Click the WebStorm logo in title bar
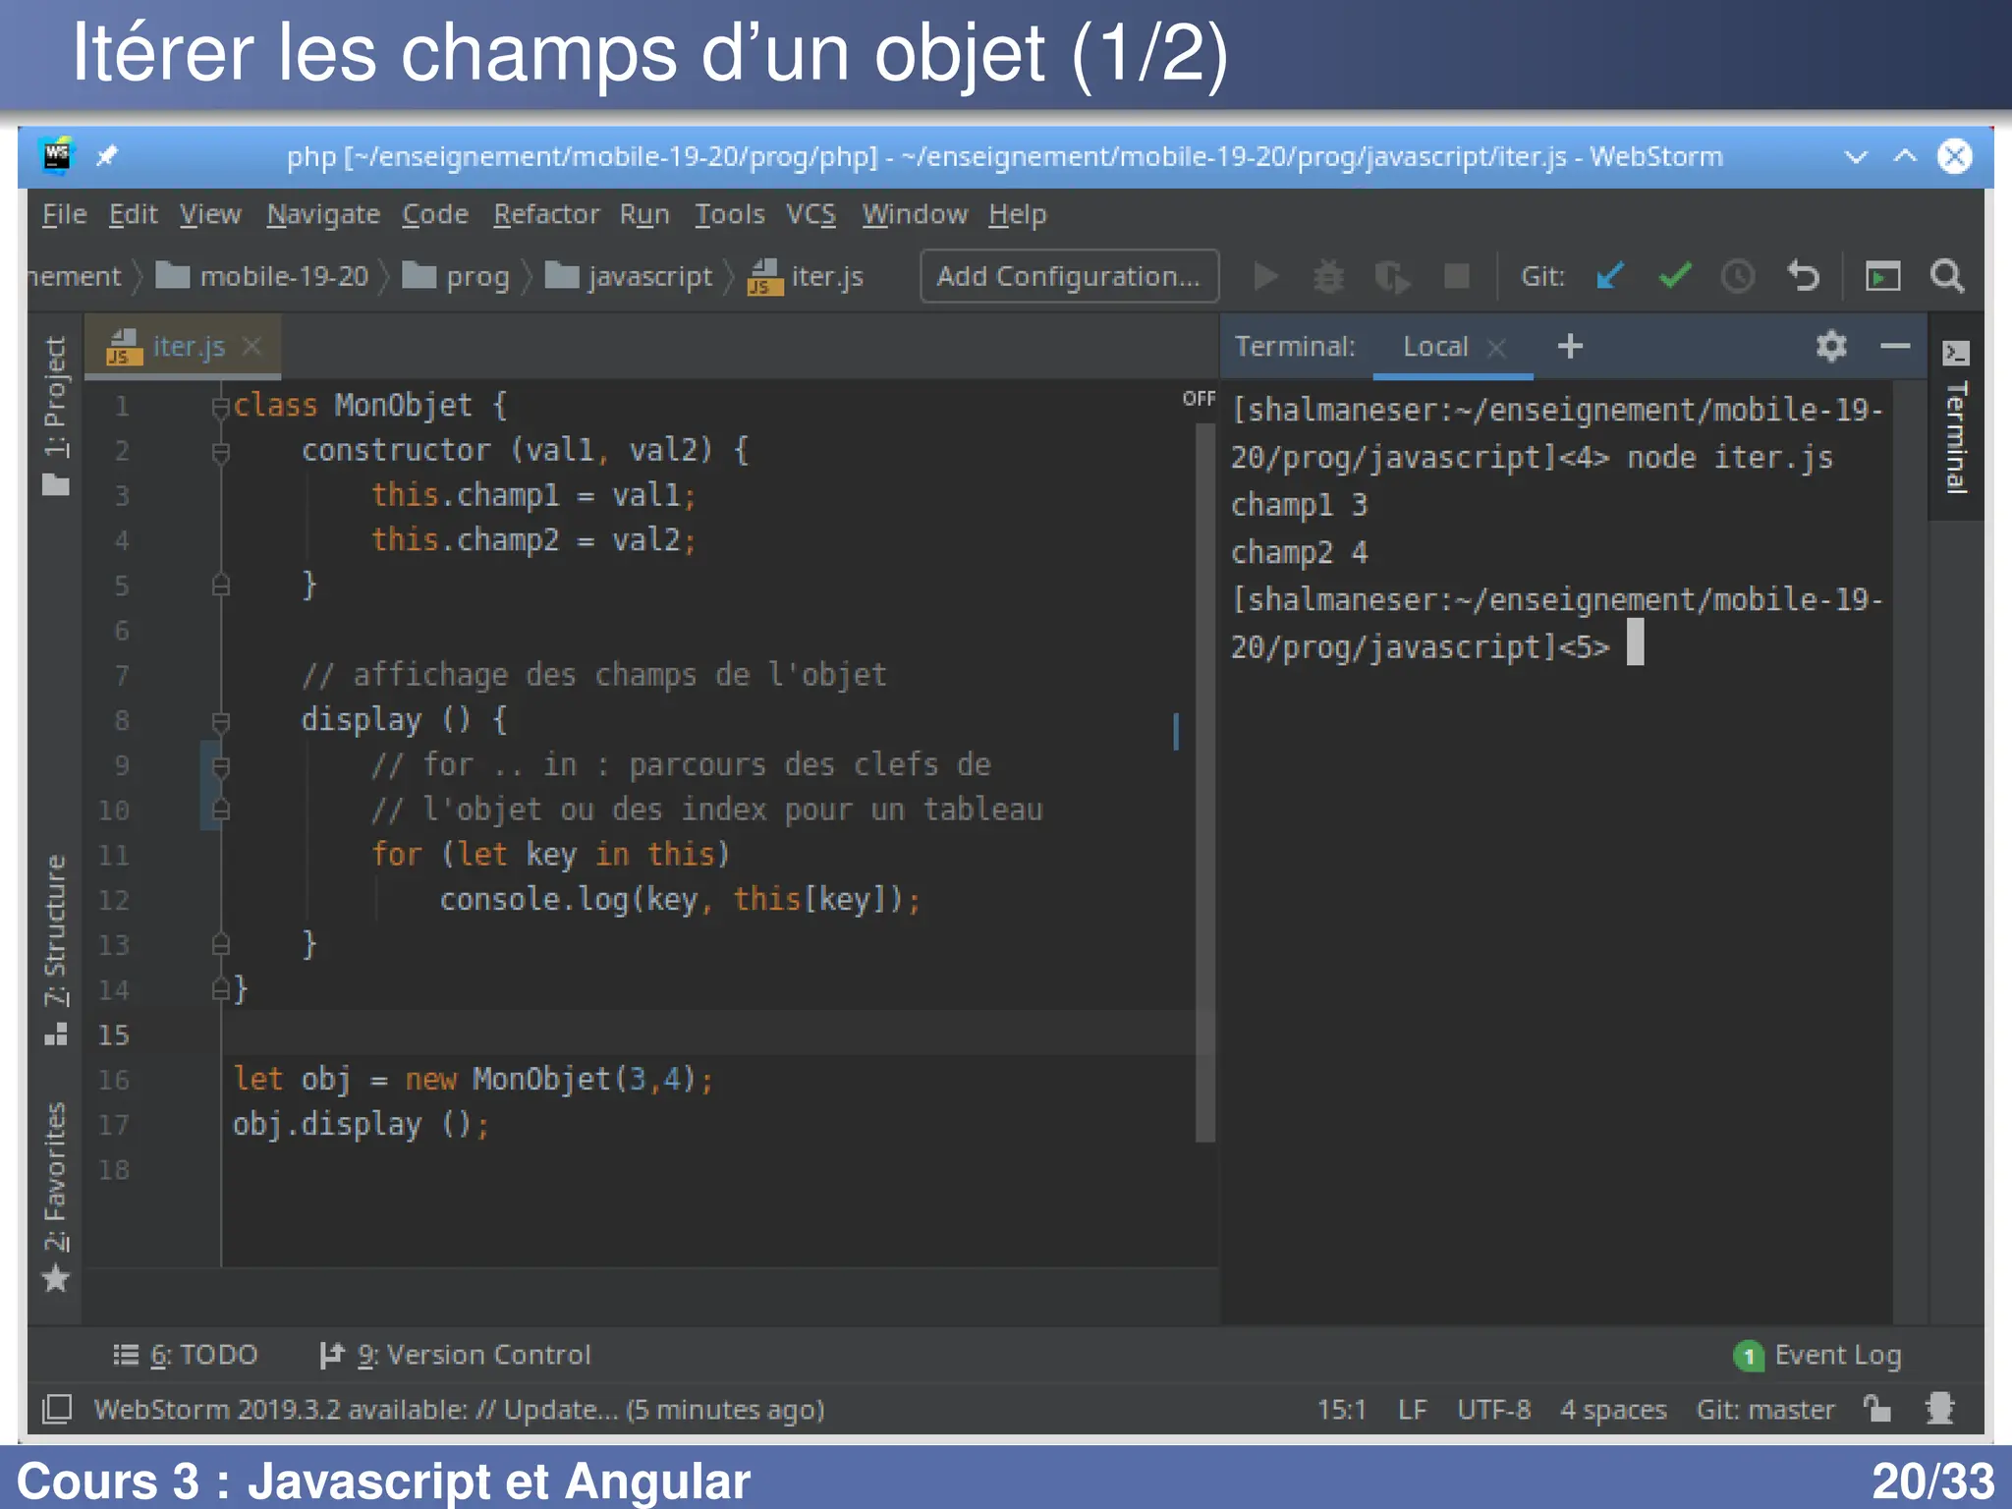2012x1509 pixels. (57, 156)
